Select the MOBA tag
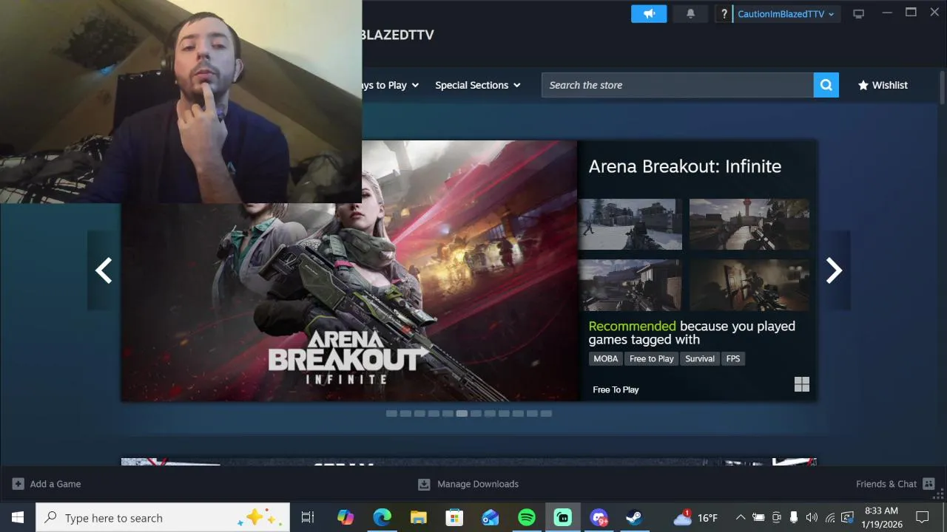947x532 pixels. click(605, 358)
